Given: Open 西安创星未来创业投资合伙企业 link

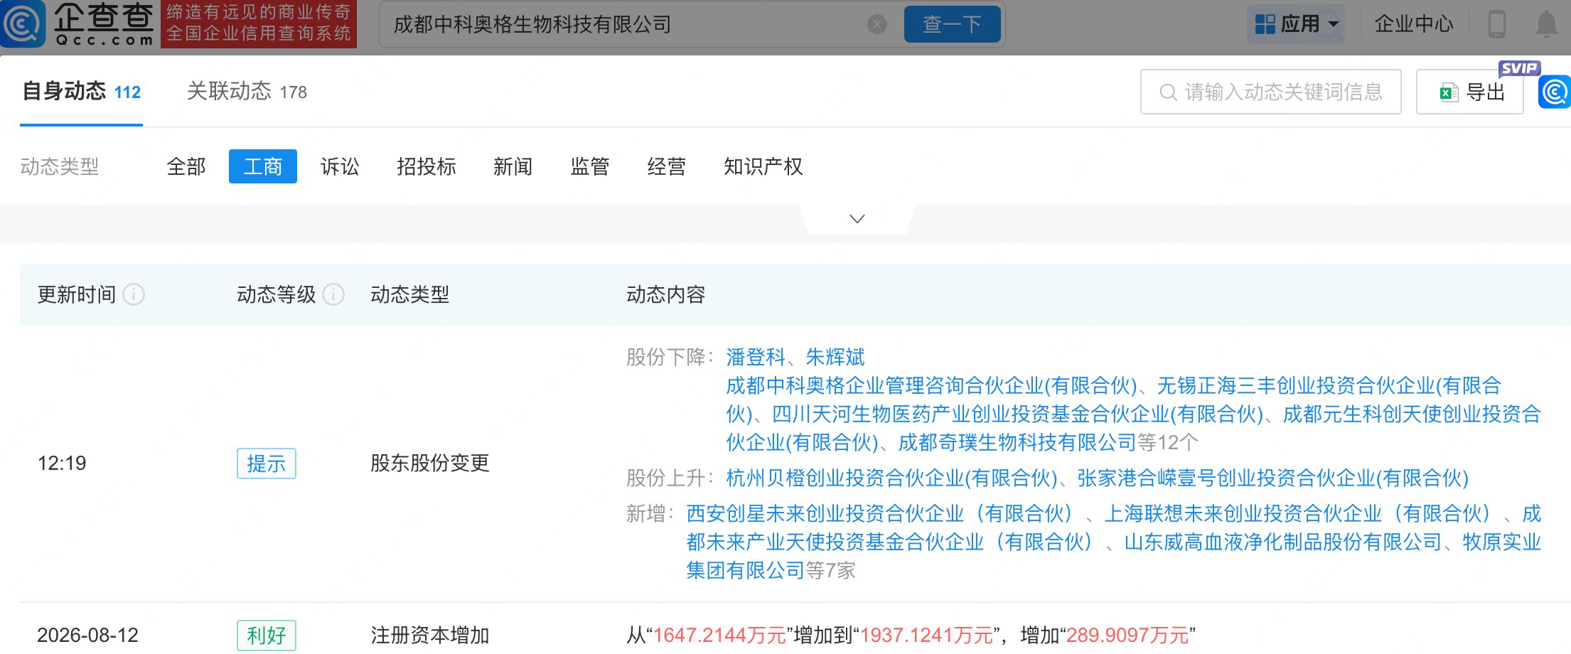Looking at the screenshot, I should pos(881,513).
